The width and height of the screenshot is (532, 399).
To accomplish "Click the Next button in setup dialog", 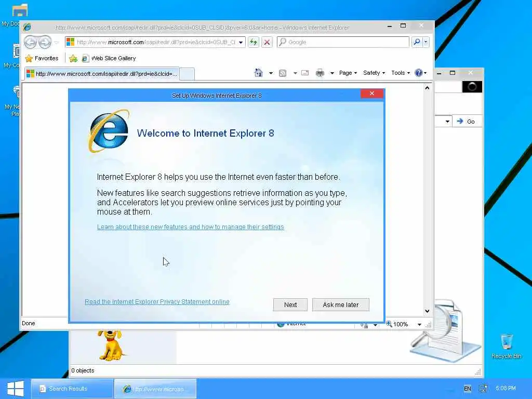I will coord(290,304).
